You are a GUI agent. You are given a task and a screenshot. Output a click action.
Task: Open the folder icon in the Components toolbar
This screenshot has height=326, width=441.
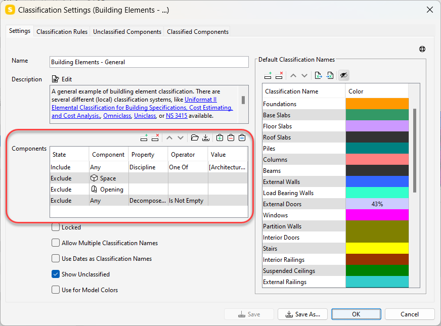(x=195, y=137)
